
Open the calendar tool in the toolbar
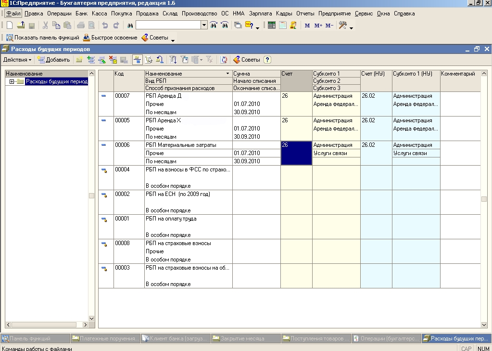point(282,26)
